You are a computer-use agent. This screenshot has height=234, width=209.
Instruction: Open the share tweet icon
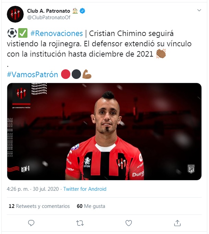click(177, 223)
